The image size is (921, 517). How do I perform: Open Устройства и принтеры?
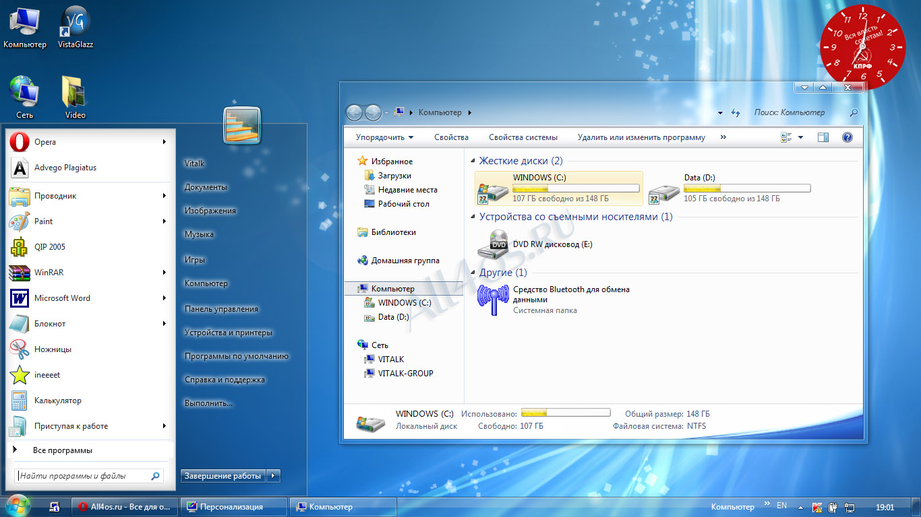pos(229,333)
